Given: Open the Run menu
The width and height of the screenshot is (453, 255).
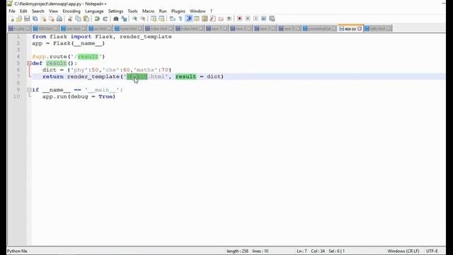Looking at the screenshot, I should pos(163,11).
